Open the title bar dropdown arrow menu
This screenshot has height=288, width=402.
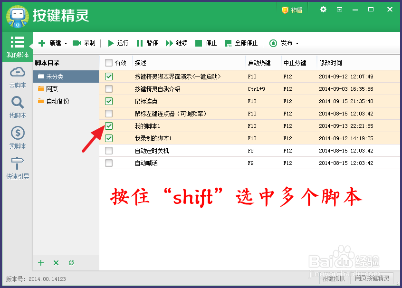(x=339, y=9)
